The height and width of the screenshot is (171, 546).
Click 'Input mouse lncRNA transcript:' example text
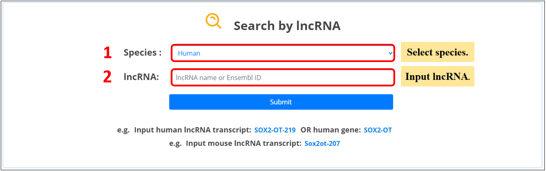click(244, 143)
